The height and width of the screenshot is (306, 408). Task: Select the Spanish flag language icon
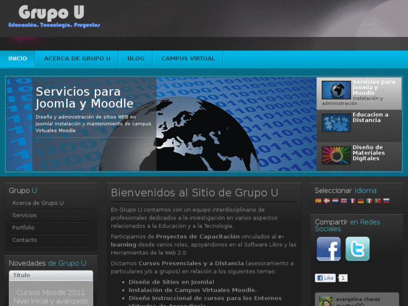[318, 201]
